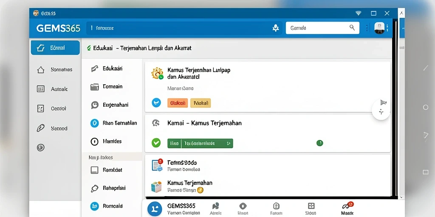This screenshot has width=435, height=217.
Task: Click the small green dot in Kamai card
Action: tap(320, 143)
